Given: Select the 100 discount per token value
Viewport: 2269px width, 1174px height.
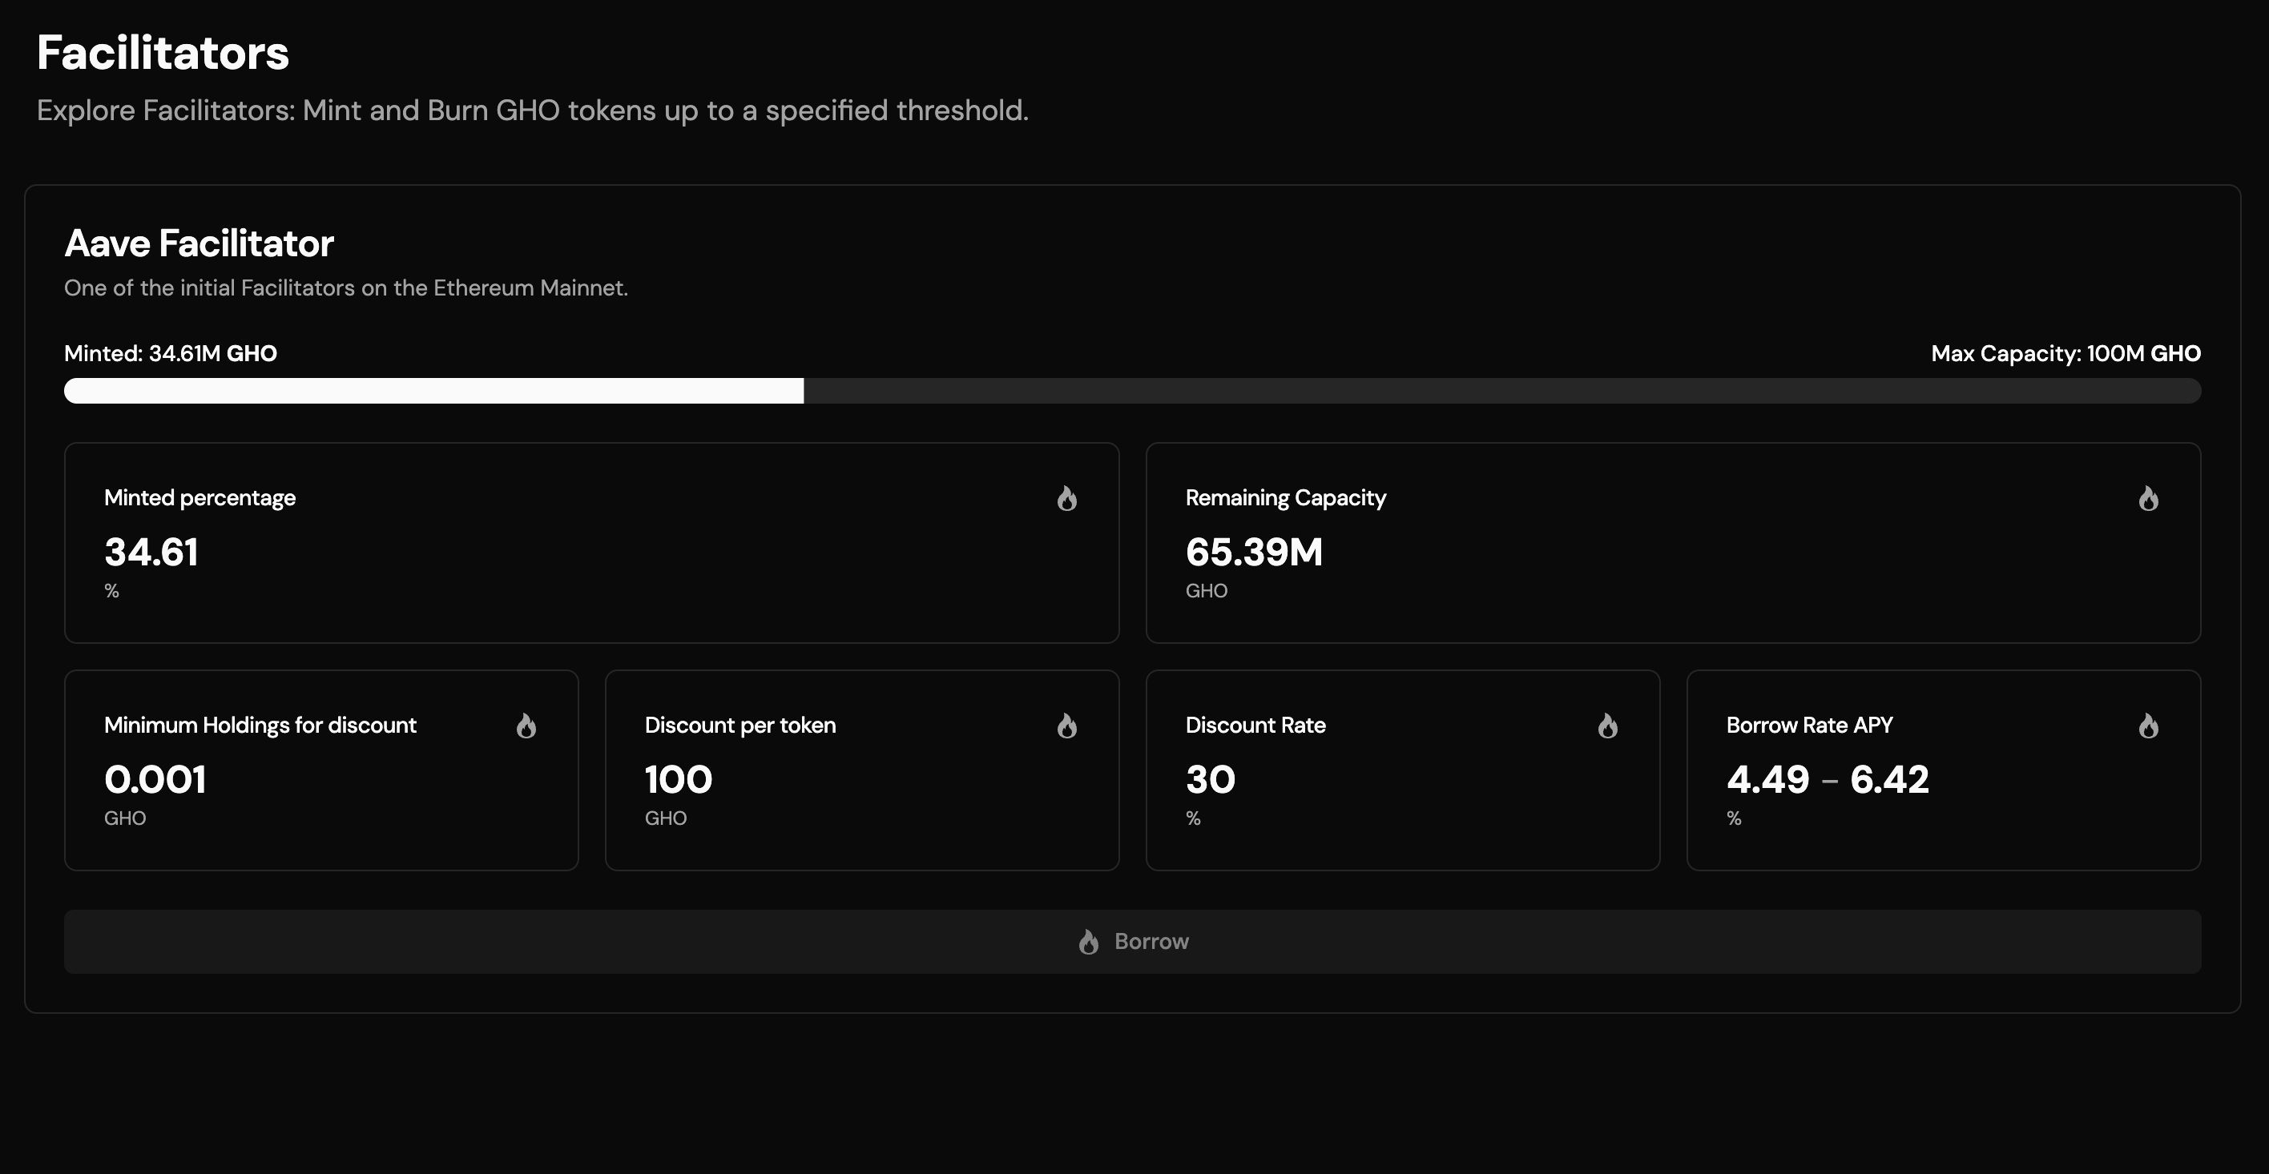Looking at the screenshot, I should point(679,779).
